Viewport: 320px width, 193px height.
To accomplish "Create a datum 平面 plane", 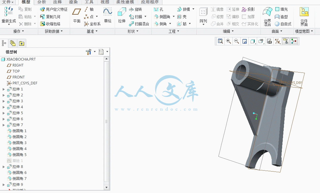I will tap(77, 15).
